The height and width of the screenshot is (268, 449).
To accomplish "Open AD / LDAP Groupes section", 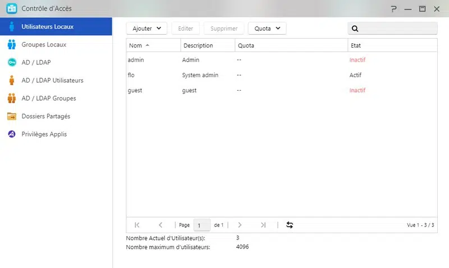I will 56,98.
